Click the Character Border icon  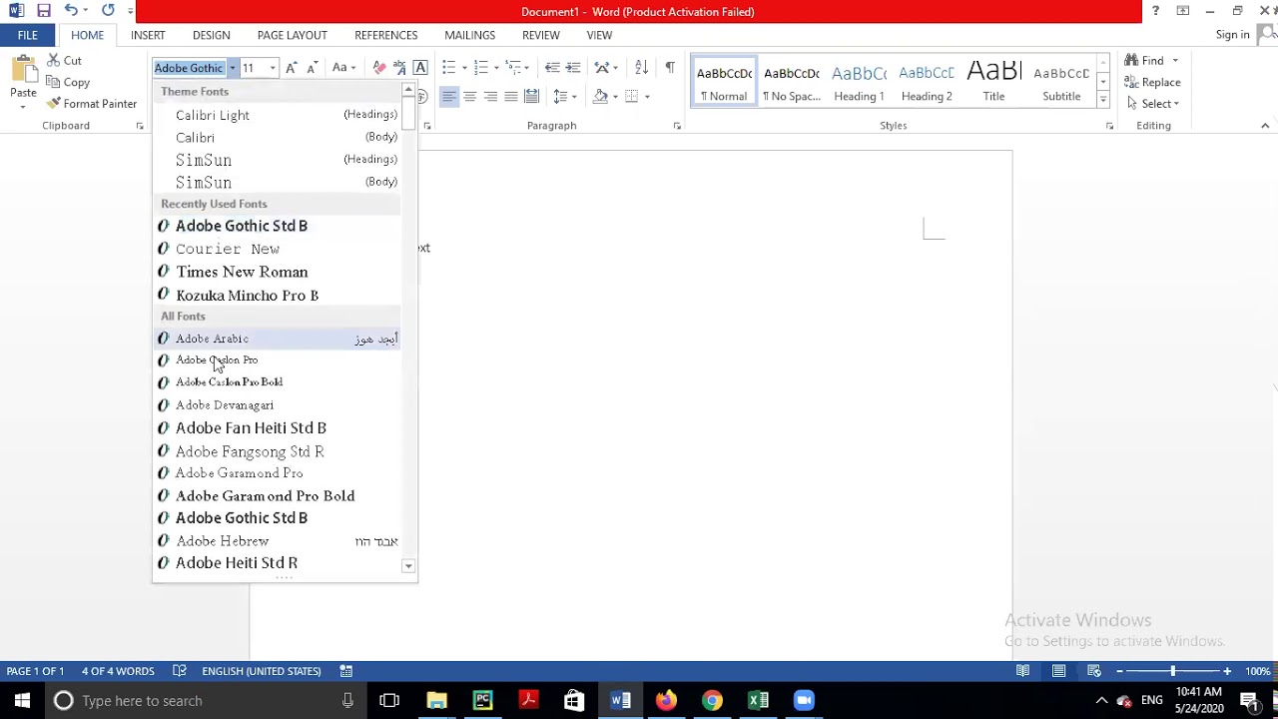pos(420,68)
